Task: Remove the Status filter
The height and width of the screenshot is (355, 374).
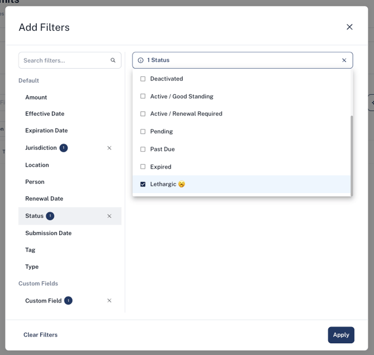Action: 109,216
